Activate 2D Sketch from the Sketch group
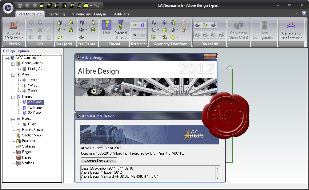 point(14,30)
